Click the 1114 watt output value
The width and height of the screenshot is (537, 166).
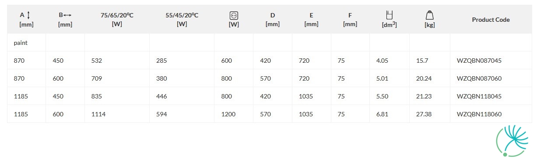click(98, 114)
